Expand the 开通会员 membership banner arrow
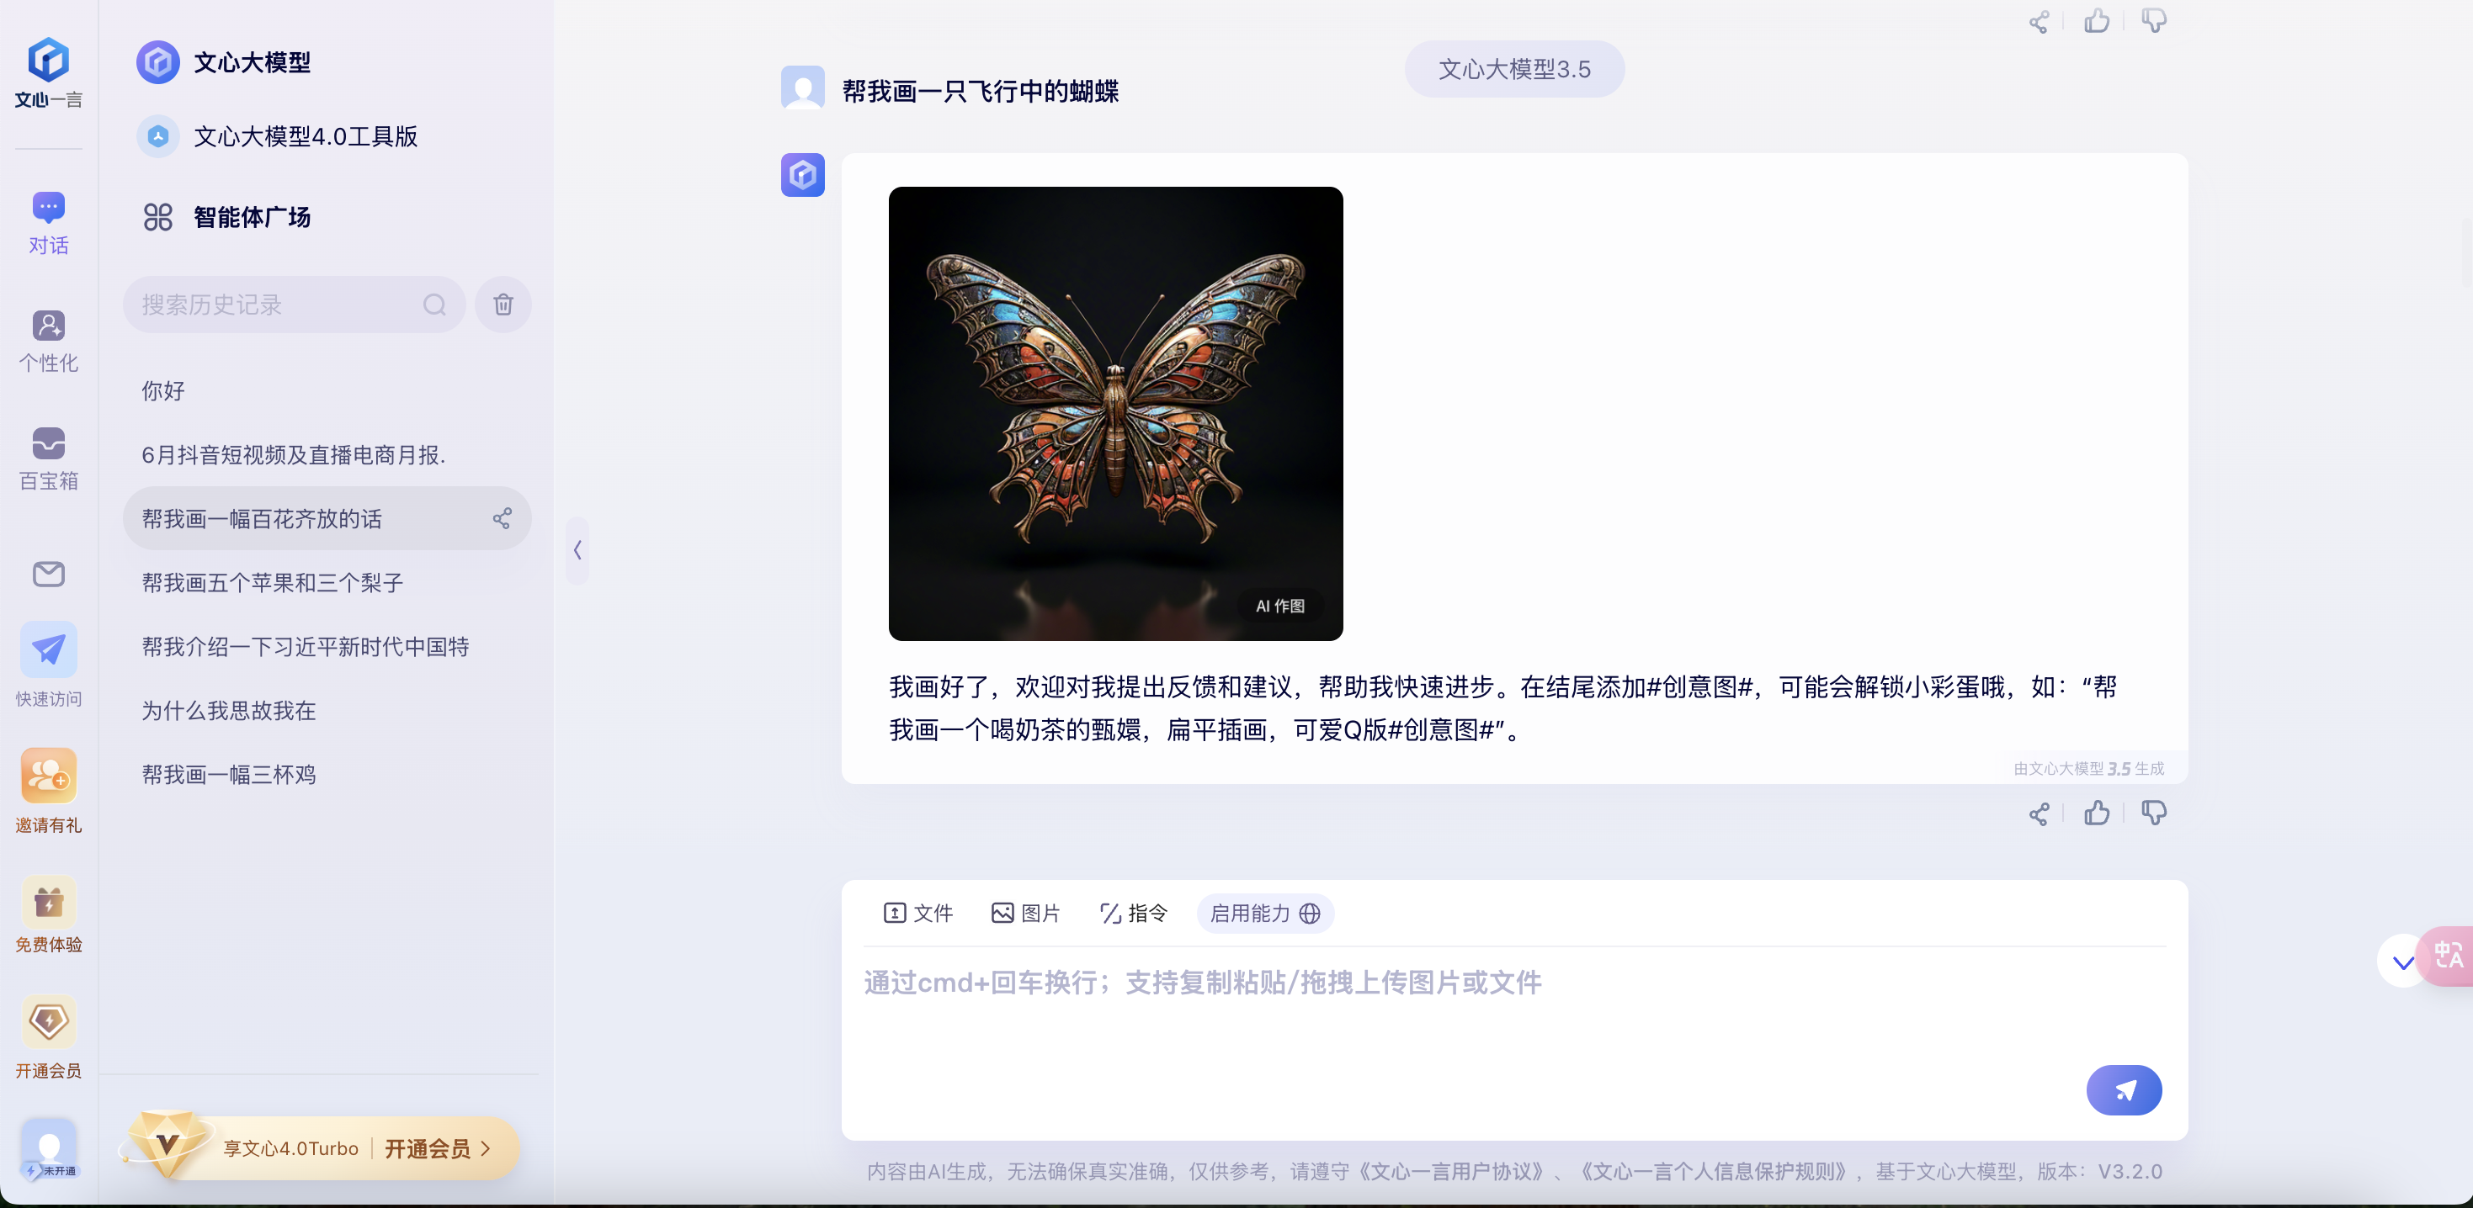The image size is (2473, 1208). coord(486,1147)
